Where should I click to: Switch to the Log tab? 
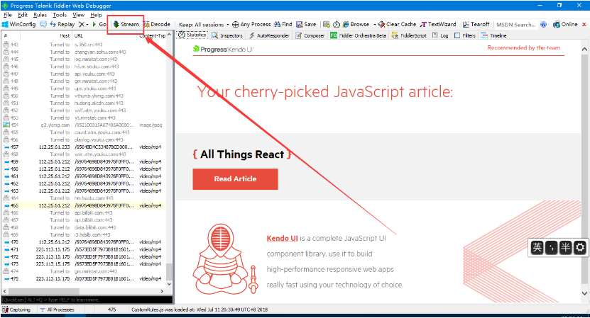440,35
